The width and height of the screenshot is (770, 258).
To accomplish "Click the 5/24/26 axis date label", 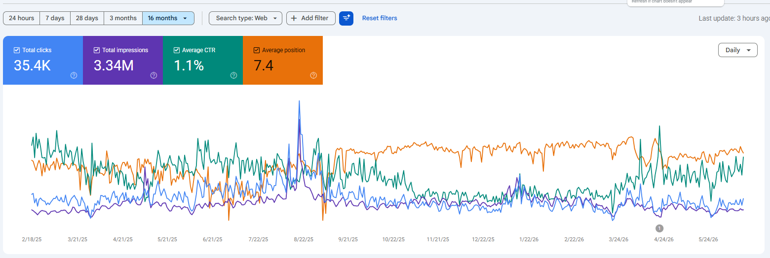I will (x=708, y=240).
